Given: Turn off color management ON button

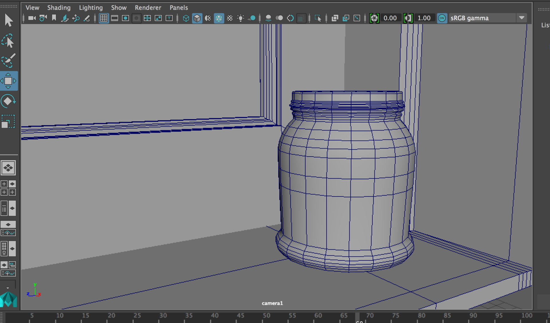Looking at the screenshot, I should point(442,18).
